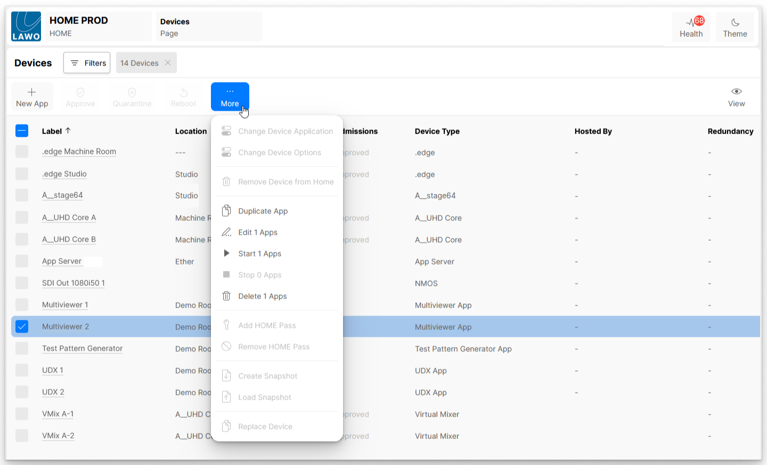Uncheck the Multiviewer 2 row checkbox
The height and width of the screenshot is (465, 767).
click(22, 327)
